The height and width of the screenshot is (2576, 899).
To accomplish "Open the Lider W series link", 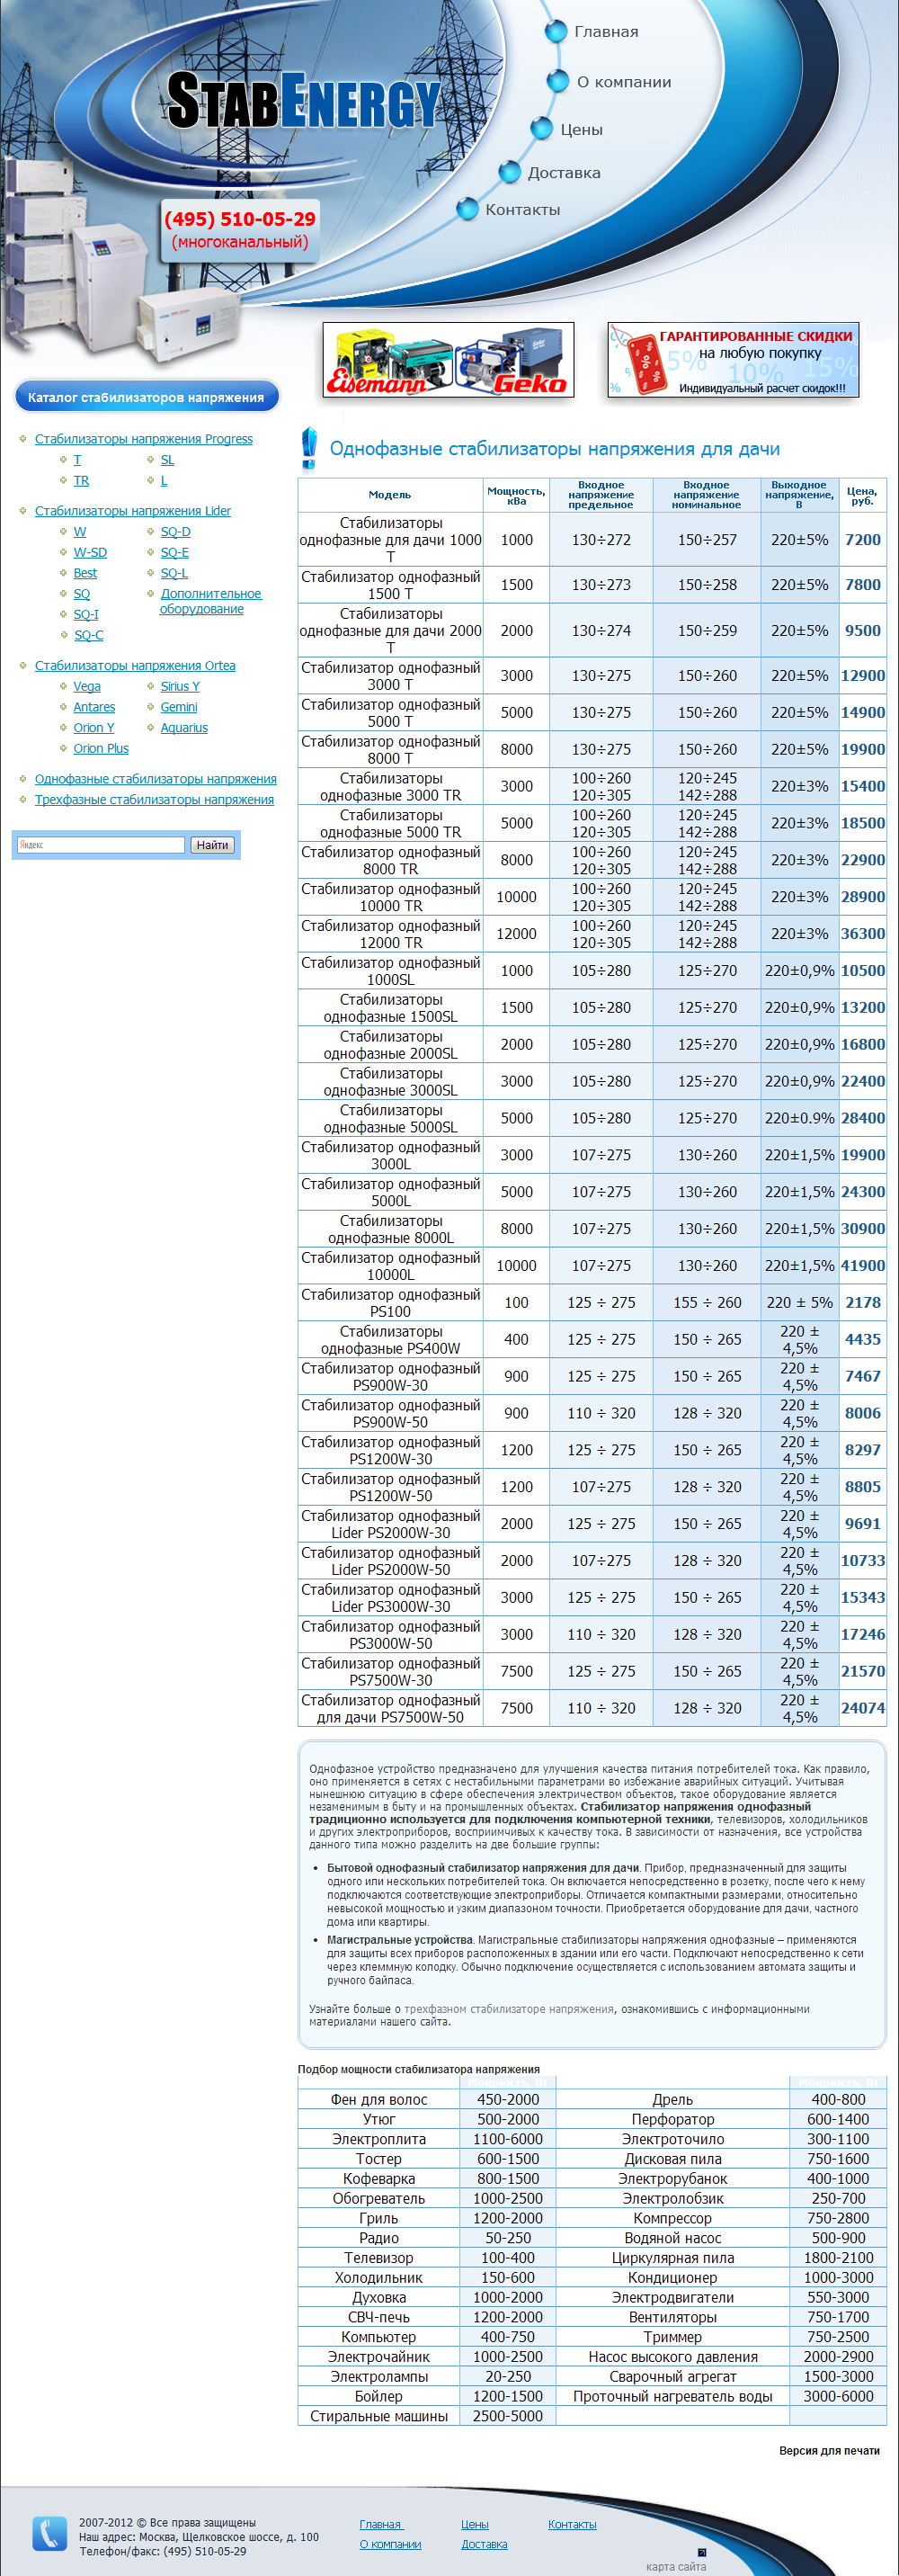I will (80, 532).
